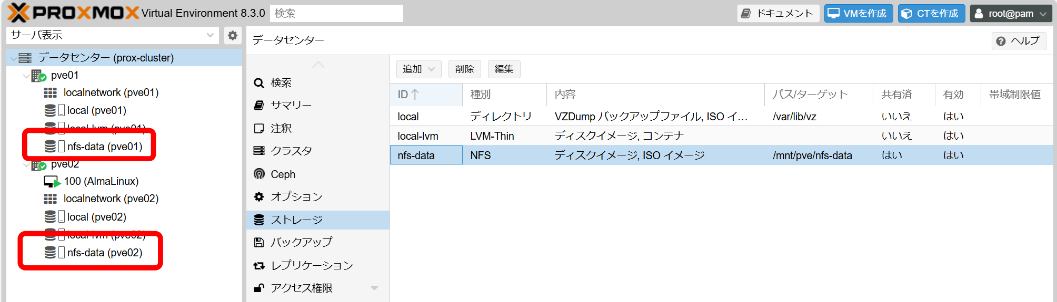
Task: Click the VMを作成 button
Action: point(858,13)
